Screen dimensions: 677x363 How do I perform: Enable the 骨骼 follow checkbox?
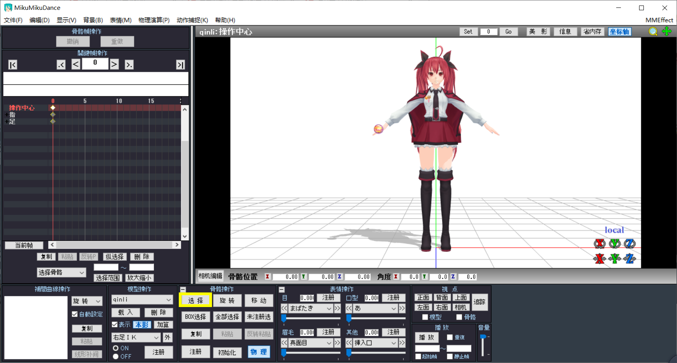(x=459, y=317)
